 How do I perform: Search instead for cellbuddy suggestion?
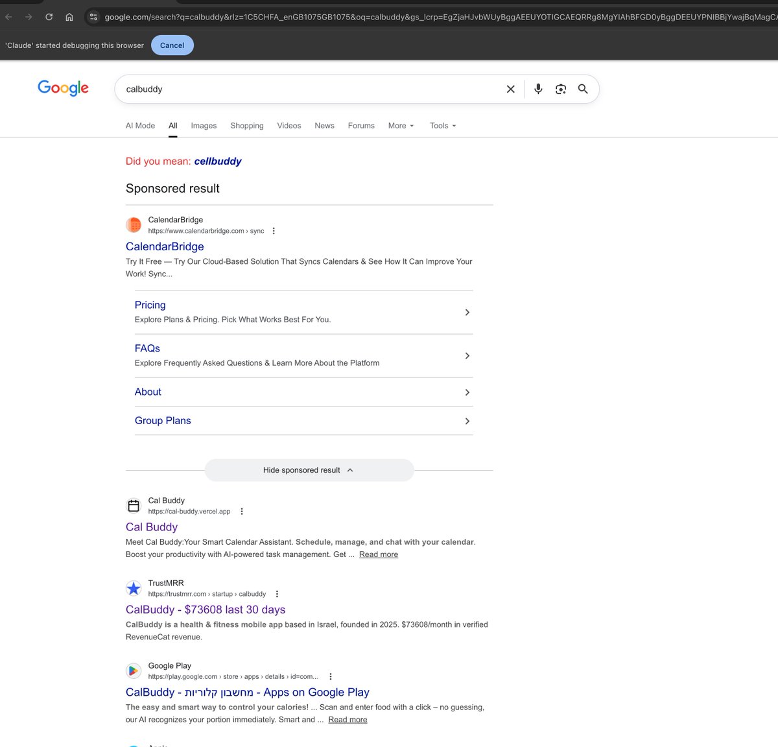point(218,161)
